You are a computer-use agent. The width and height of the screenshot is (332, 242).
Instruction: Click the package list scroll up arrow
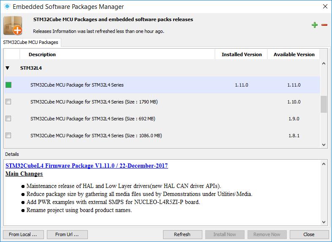[324, 63]
